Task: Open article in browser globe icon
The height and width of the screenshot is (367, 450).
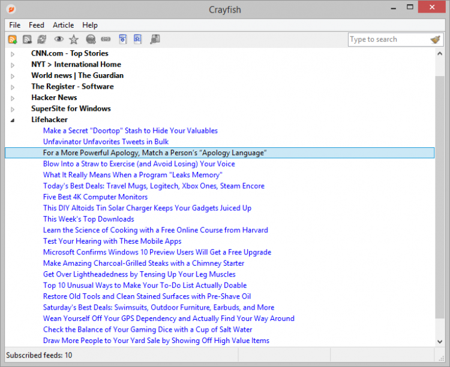Action: 91,40
